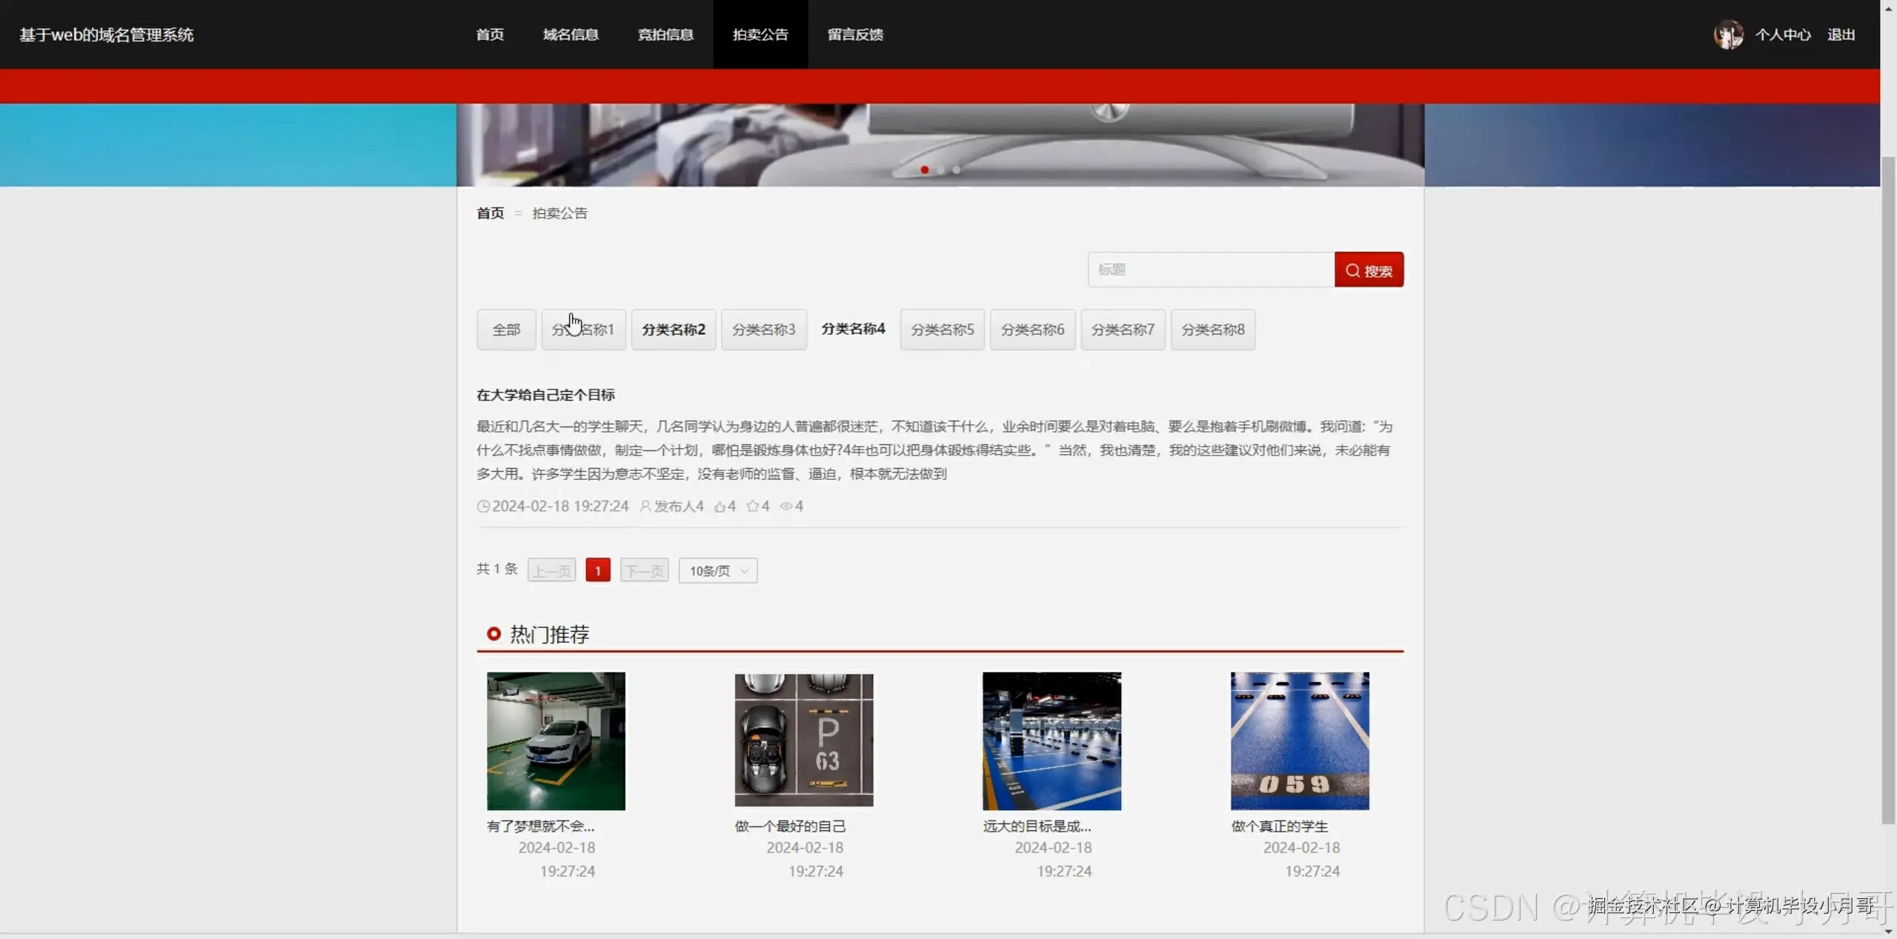Select the 全部 category filter

pyautogui.click(x=506, y=330)
